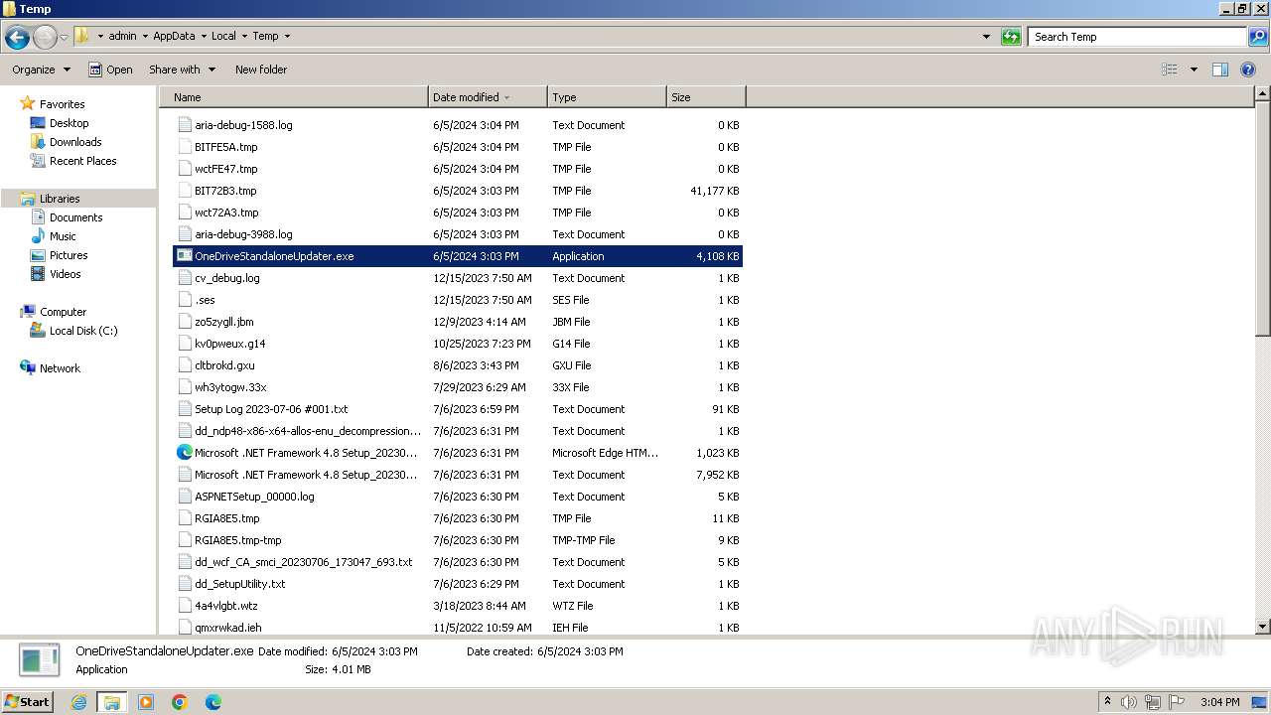1271x715 pixels.
Task: Click the Edge icon of .NET Framework HTML file
Action: tap(185, 453)
